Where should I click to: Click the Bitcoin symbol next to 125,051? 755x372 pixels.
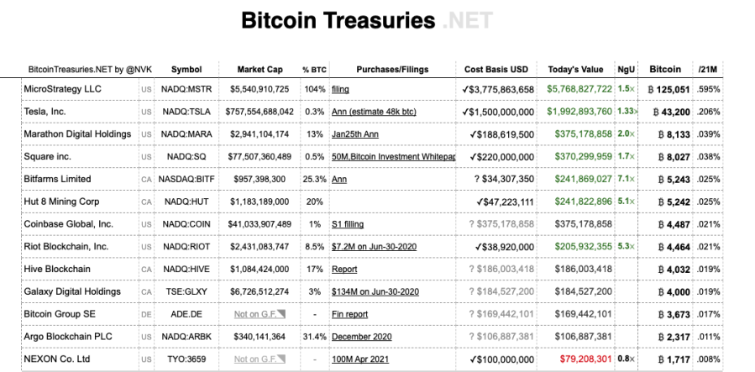point(651,90)
